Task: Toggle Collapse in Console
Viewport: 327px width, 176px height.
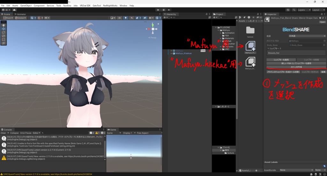Action: click(14, 133)
